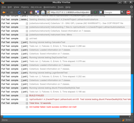134x123 pixels.
Task: Click 'Running tutorial.testing.CalculatorTest' line
Action: tap(47, 42)
